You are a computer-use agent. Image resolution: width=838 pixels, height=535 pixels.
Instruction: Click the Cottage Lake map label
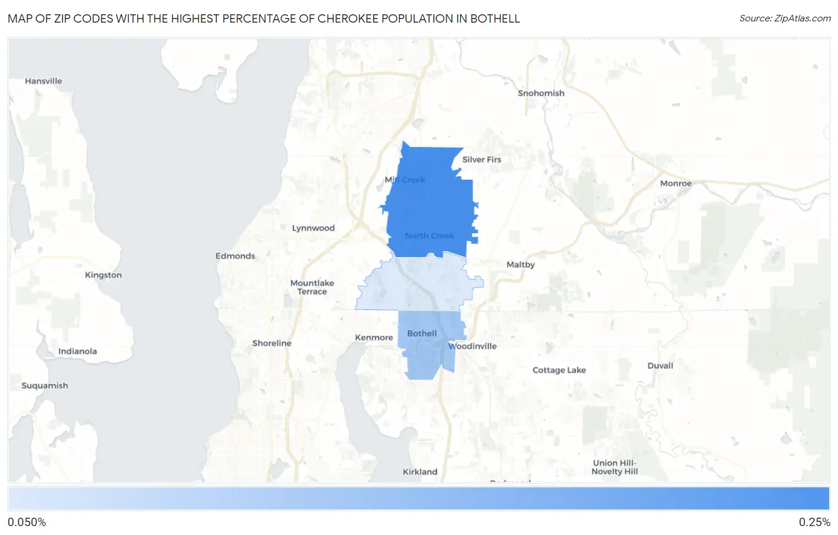coord(559,370)
